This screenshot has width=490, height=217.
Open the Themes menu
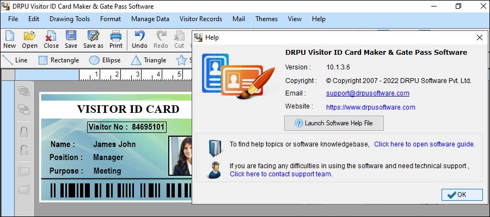coord(267,19)
